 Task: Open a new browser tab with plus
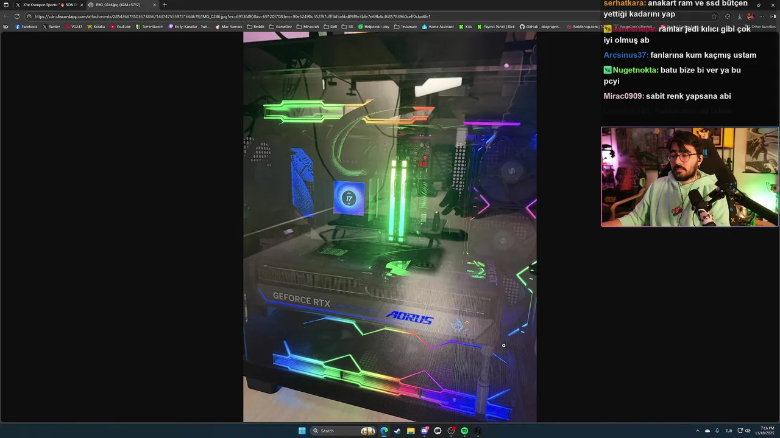tap(165, 5)
